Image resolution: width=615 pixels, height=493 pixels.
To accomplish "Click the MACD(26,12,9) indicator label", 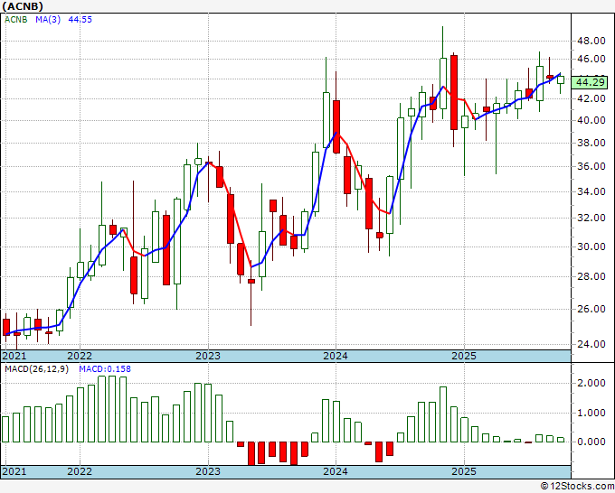I will (36, 369).
